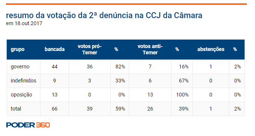255x136 pixels.
Task: Click the total bancada value 66
Action: click(55, 109)
